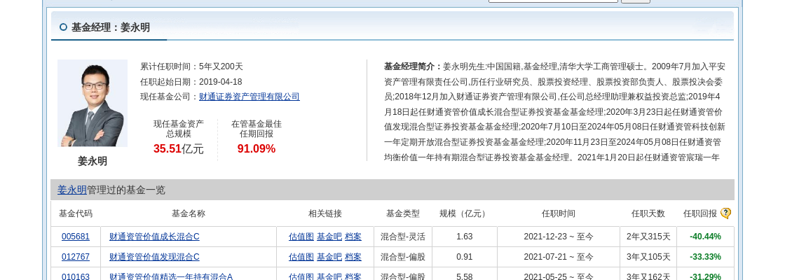
Task: Open 财通资管价值发现混合C fund link
Action: 154,257
